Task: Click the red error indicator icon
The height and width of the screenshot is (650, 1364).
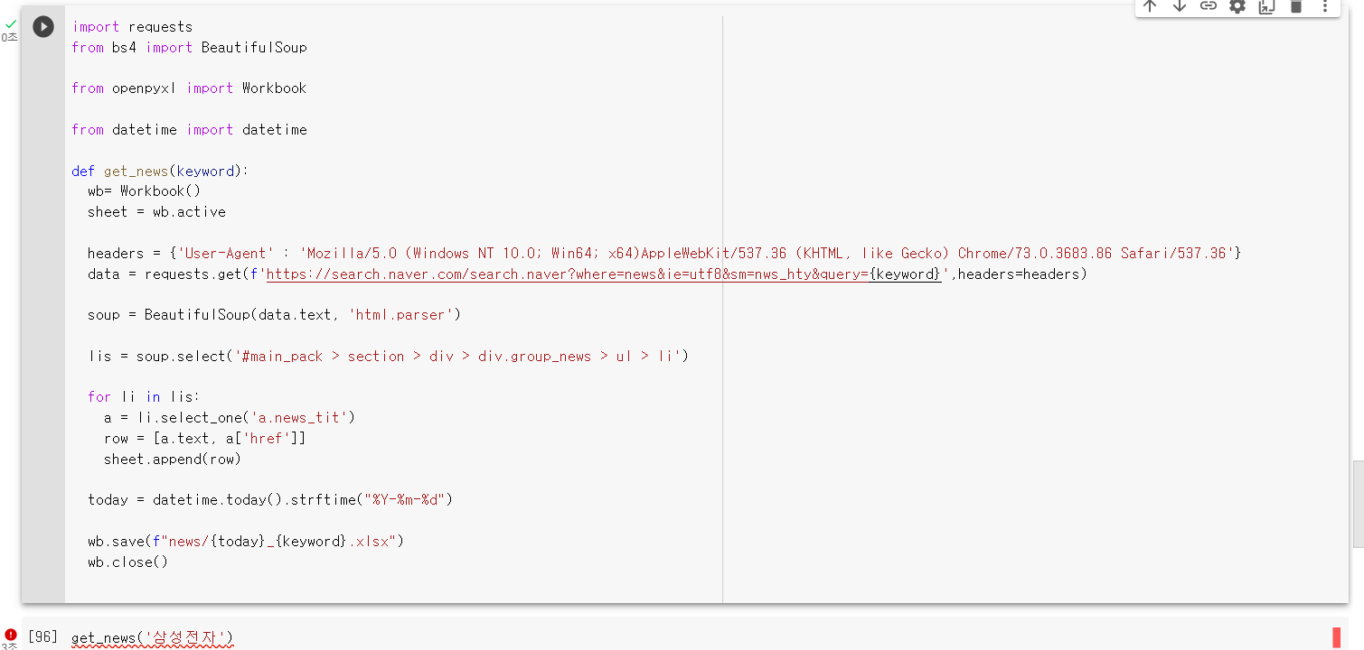Action: coord(11,635)
